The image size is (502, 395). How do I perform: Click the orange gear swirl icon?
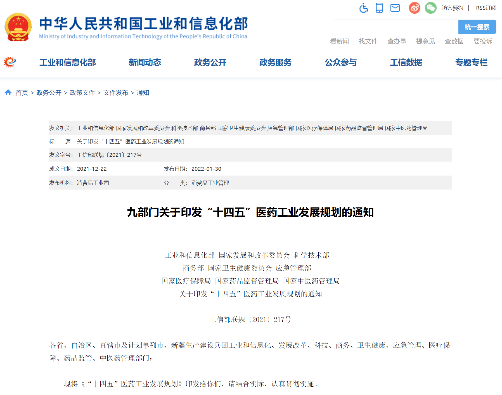[x=10, y=62]
